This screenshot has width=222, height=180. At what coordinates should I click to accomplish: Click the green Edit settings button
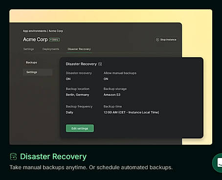tap(80, 128)
